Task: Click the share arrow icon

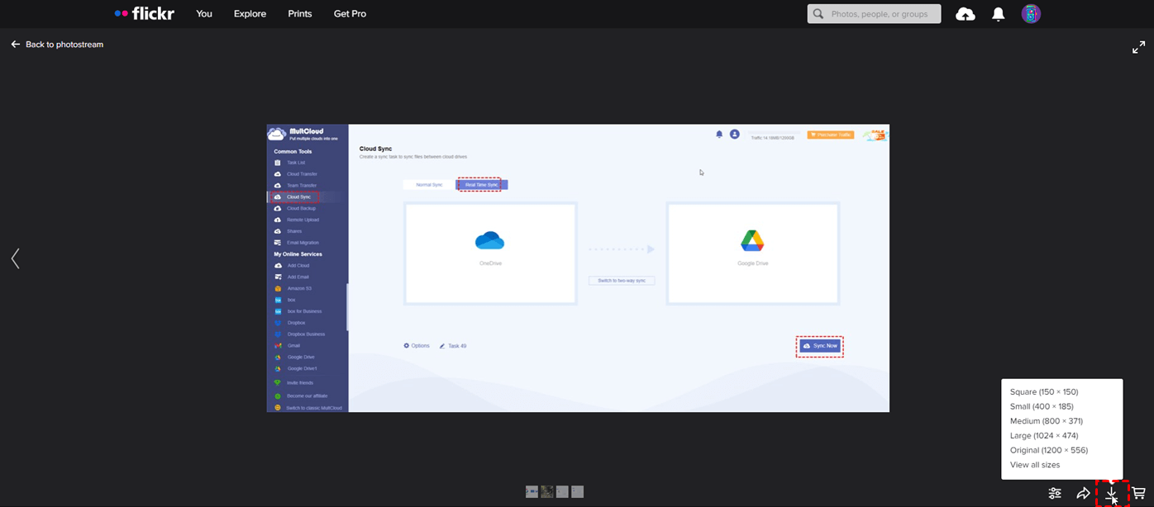Action: (1083, 493)
